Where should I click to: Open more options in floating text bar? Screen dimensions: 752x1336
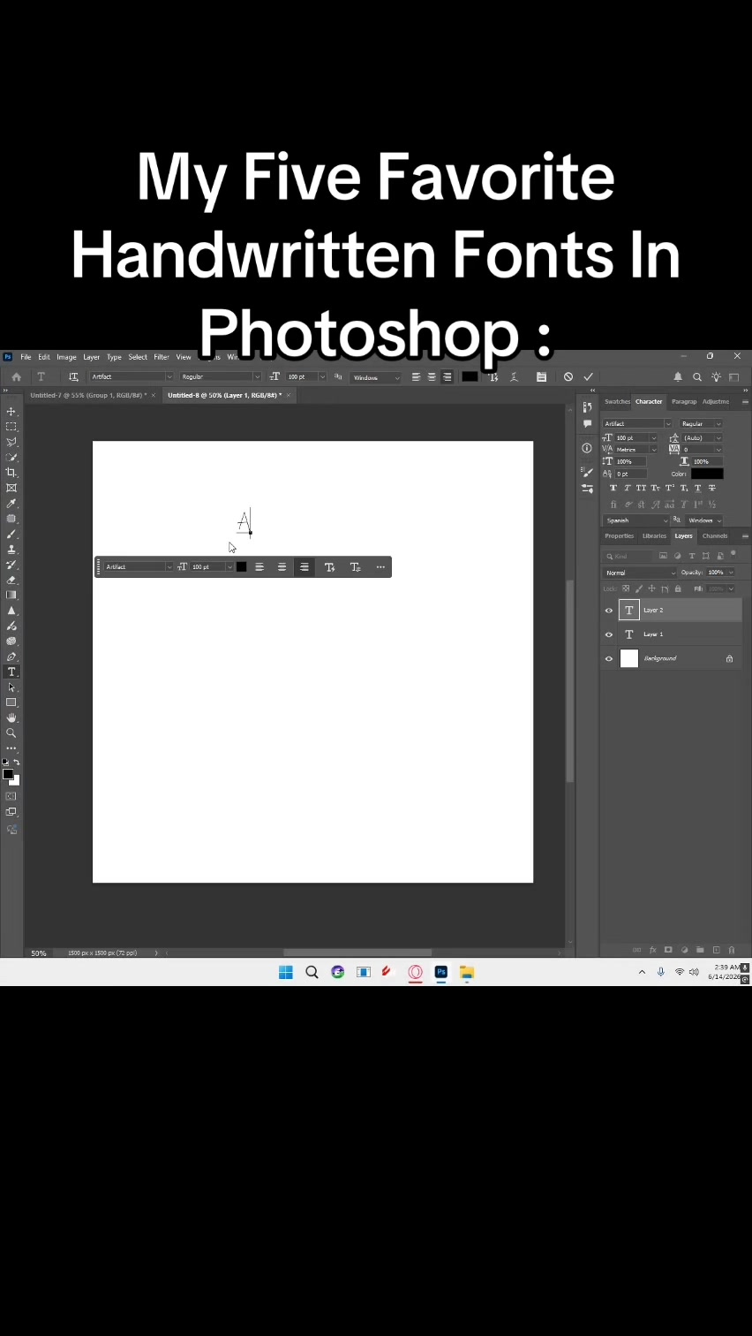pos(380,567)
